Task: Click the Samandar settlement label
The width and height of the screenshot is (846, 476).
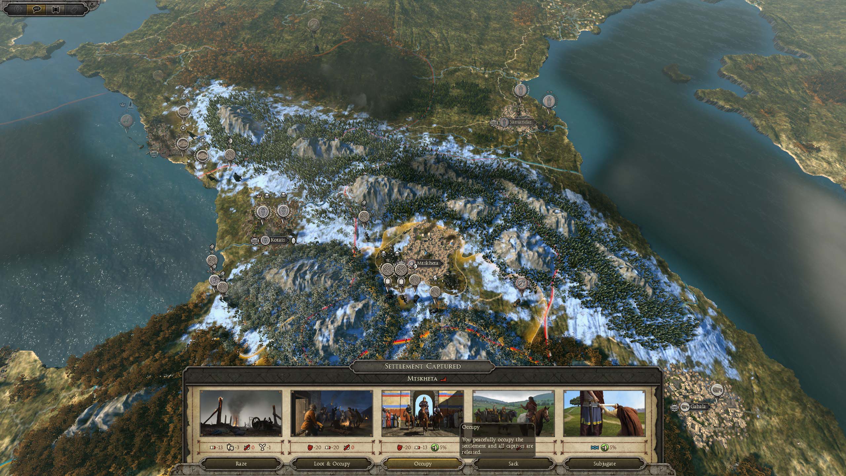Action: coord(520,122)
